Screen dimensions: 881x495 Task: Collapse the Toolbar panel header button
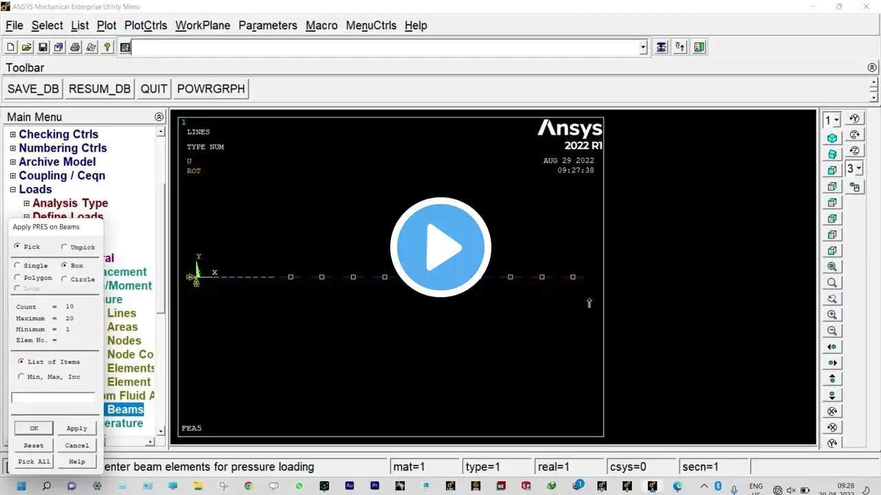pos(872,67)
